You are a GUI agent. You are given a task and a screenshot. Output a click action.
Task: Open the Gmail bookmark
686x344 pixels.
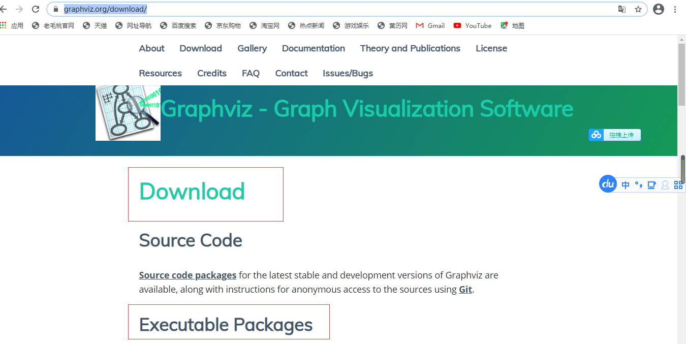coord(430,25)
